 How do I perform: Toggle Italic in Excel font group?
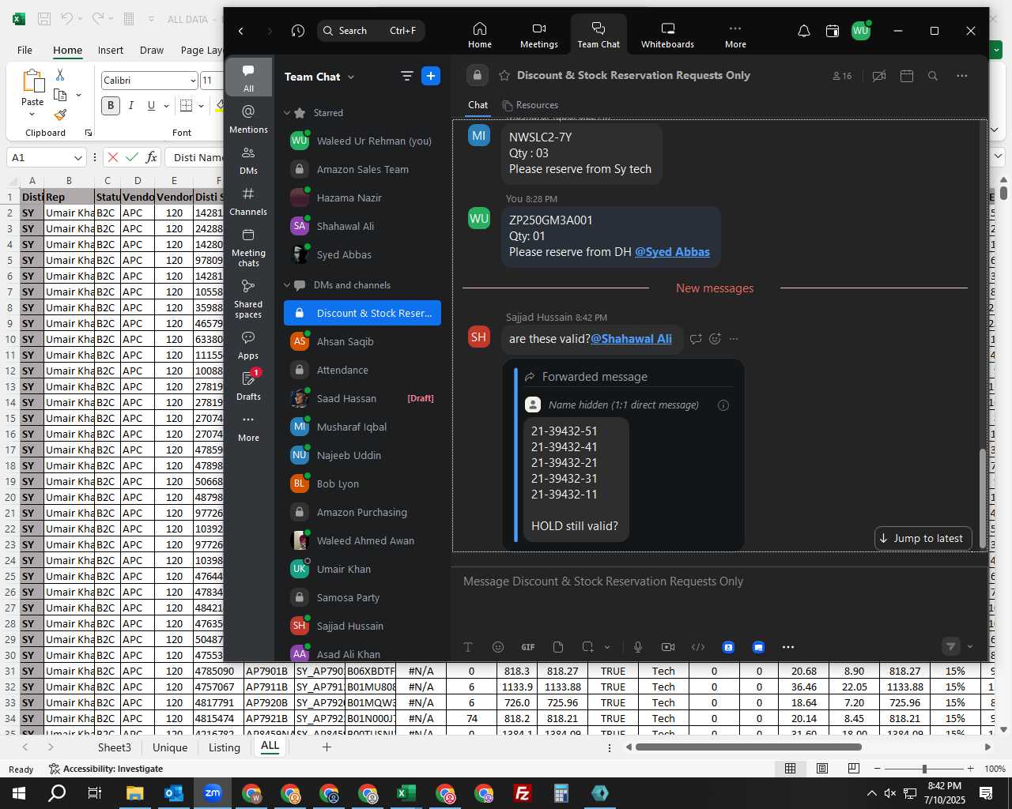(131, 105)
